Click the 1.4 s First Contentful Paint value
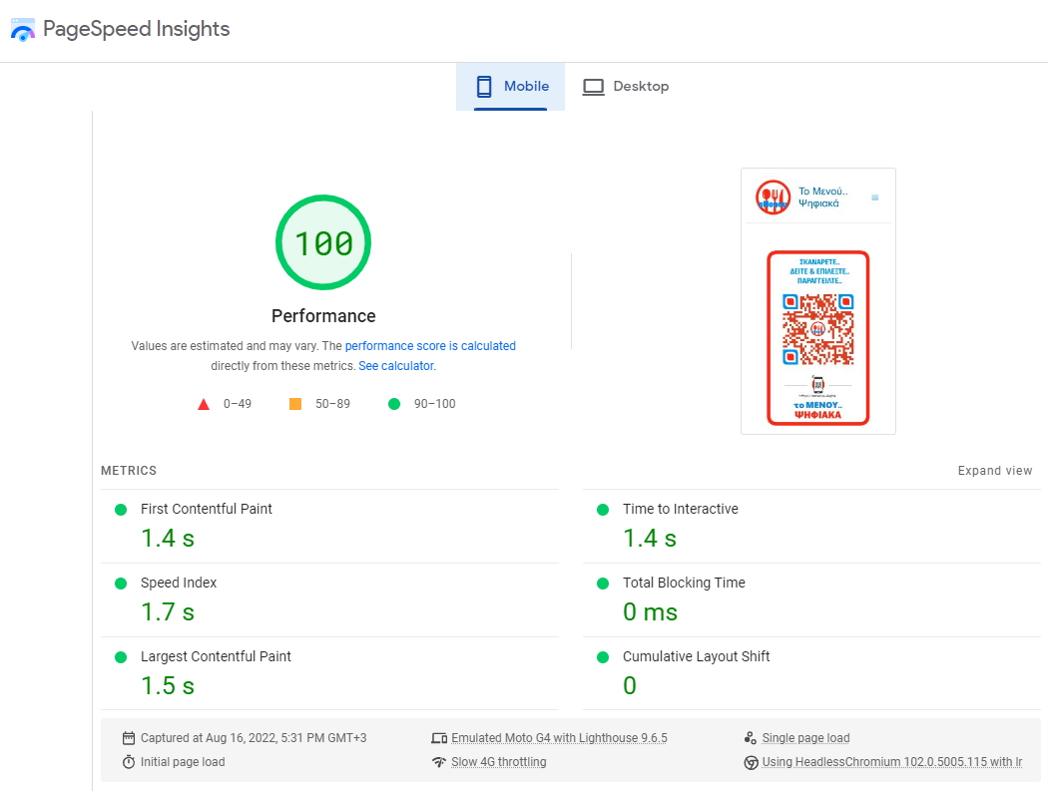1048x791 pixels. 168,539
